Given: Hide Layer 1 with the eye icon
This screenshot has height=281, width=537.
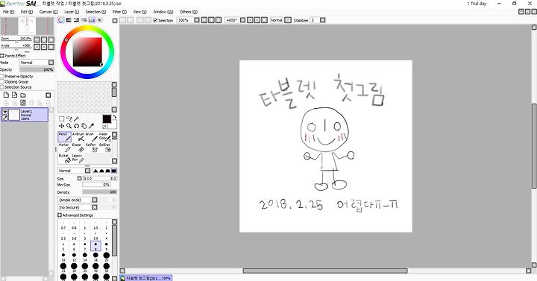Looking at the screenshot, I should tap(4, 112).
